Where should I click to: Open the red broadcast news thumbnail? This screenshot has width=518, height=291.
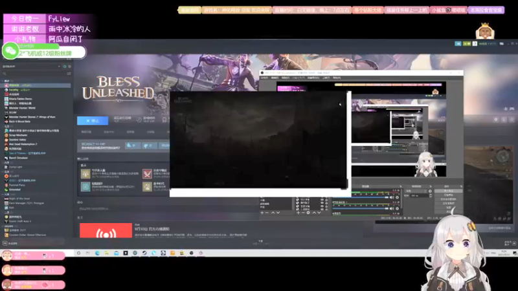coord(106,230)
